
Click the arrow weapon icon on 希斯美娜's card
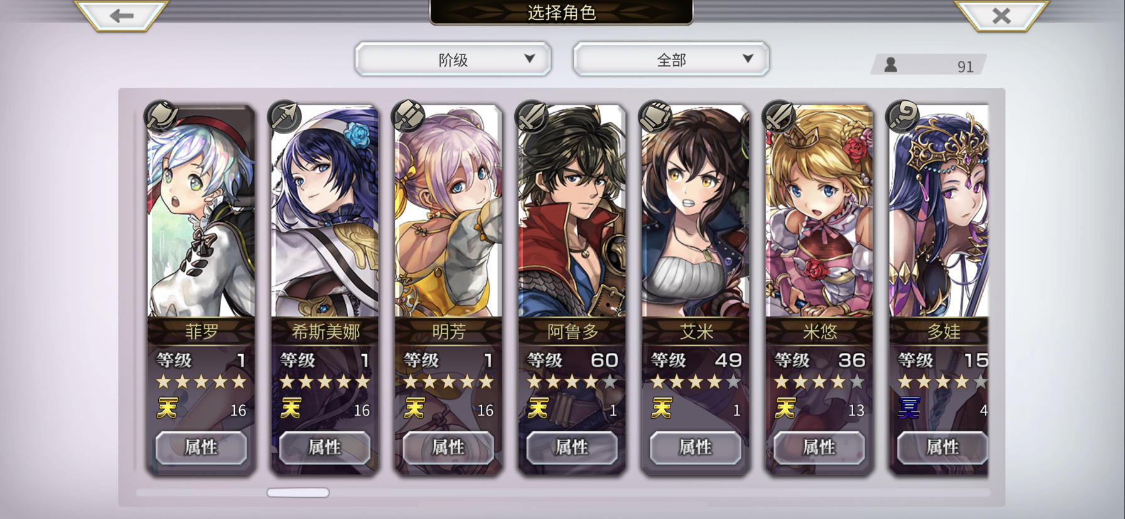pyautogui.click(x=284, y=115)
